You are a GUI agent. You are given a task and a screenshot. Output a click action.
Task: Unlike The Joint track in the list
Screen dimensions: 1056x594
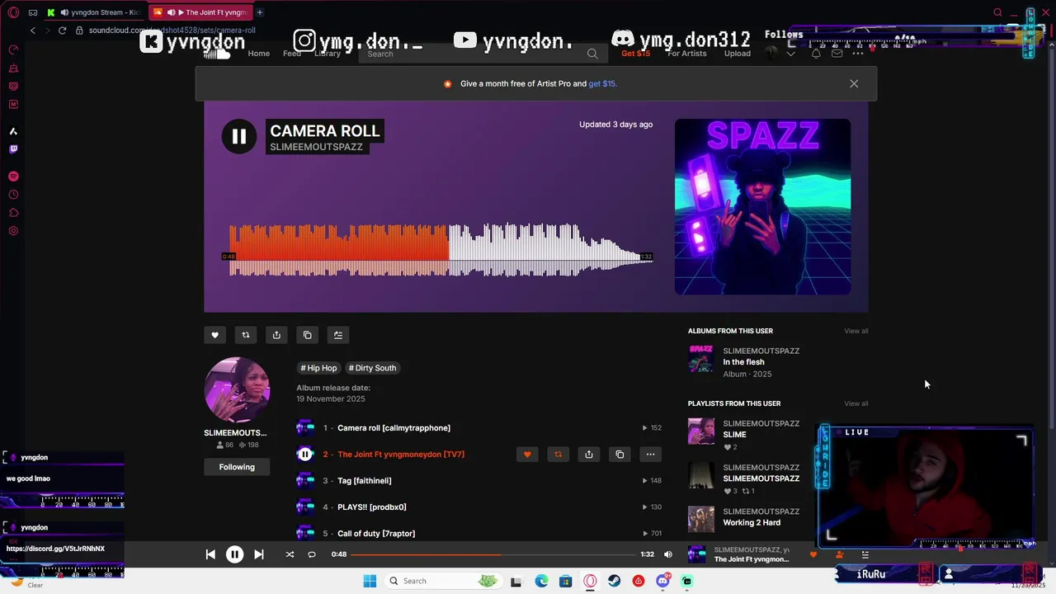tap(527, 455)
